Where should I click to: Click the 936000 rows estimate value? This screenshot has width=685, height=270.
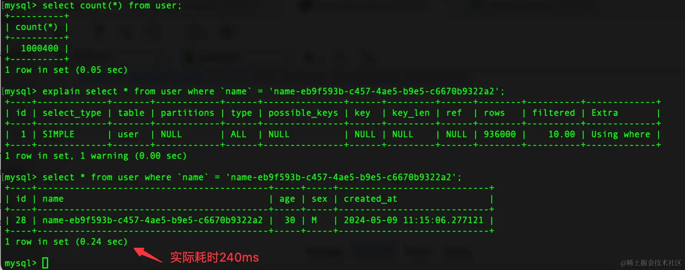pyautogui.click(x=500, y=134)
